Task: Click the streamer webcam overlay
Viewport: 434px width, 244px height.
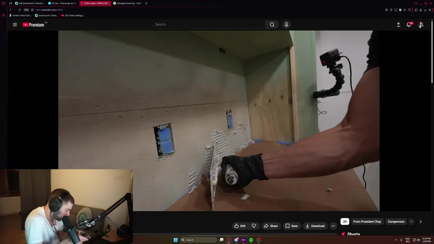Action: click(x=66, y=206)
